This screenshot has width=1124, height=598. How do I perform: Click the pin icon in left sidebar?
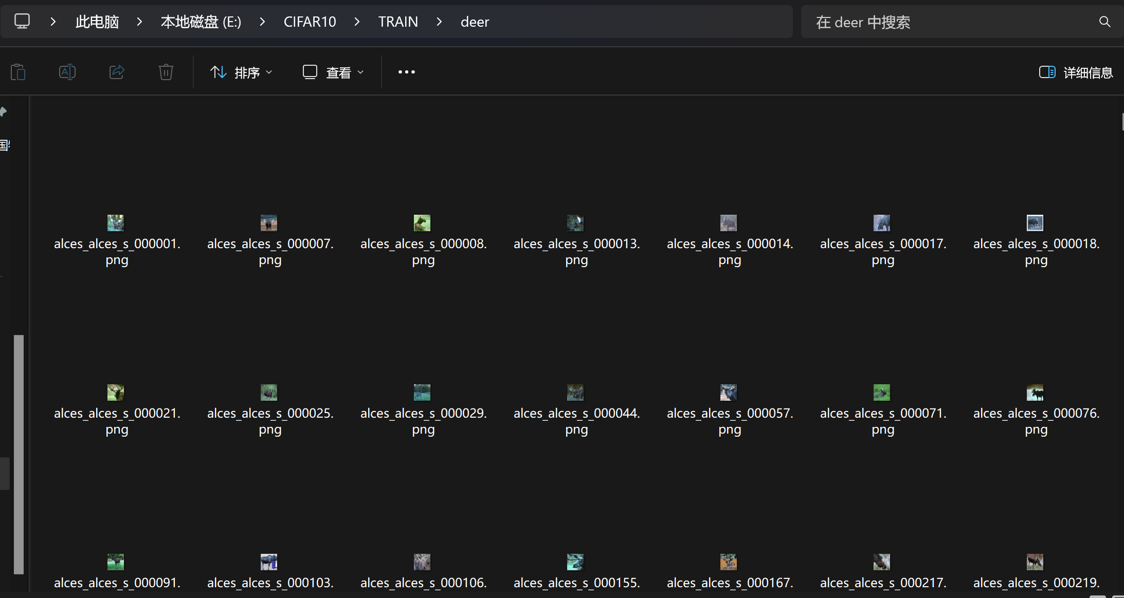(4, 111)
